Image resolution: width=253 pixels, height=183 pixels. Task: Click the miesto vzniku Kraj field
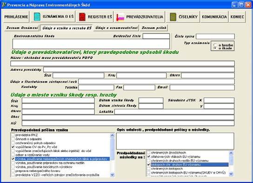(x=58, y=106)
